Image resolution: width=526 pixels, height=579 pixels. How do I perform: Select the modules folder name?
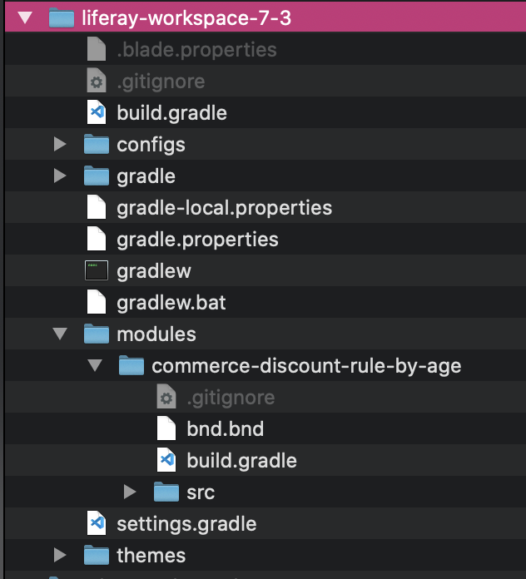[156, 334]
